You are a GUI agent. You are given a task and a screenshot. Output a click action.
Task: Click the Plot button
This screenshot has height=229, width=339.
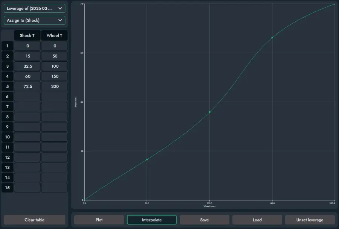(99, 220)
